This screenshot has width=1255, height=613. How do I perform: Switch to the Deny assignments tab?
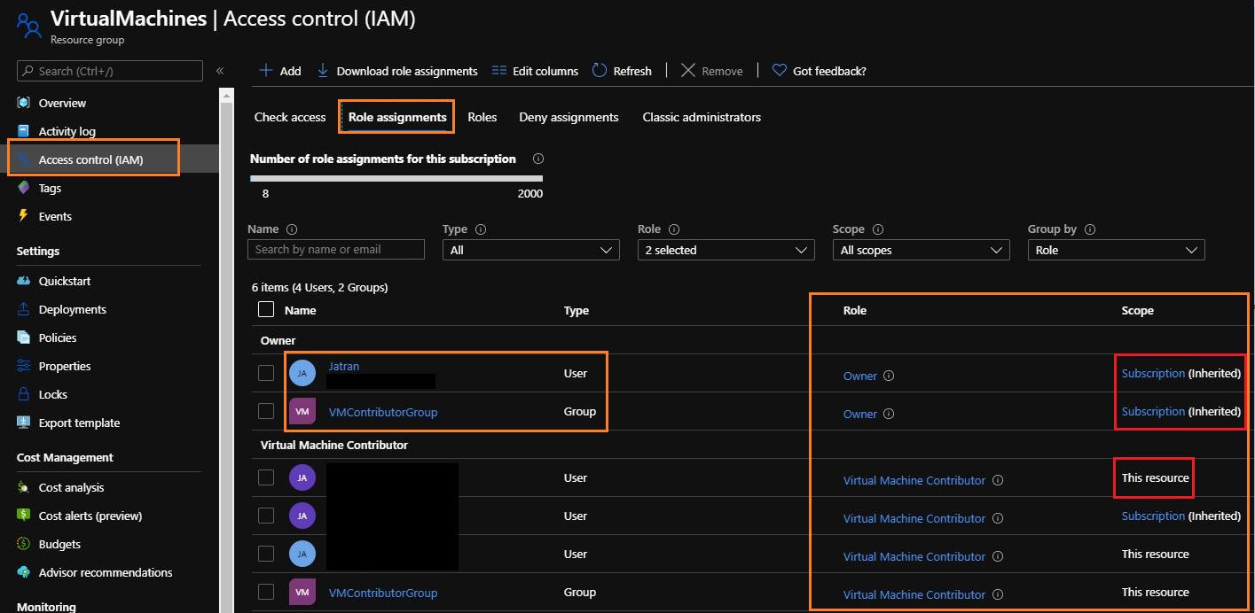tap(568, 116)
